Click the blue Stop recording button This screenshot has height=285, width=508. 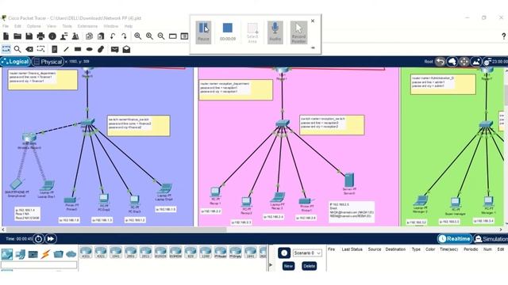228,28
